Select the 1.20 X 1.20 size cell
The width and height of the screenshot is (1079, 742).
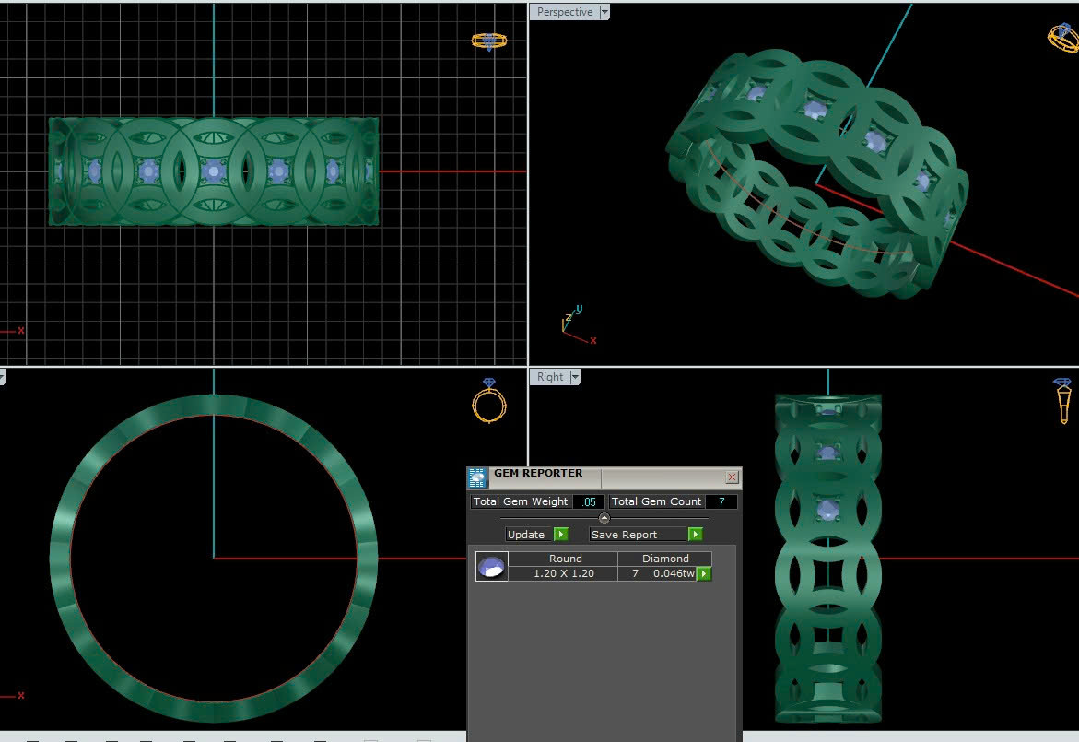point(563,573)
